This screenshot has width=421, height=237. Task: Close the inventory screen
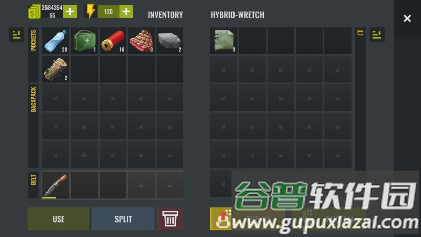[407, 18]
